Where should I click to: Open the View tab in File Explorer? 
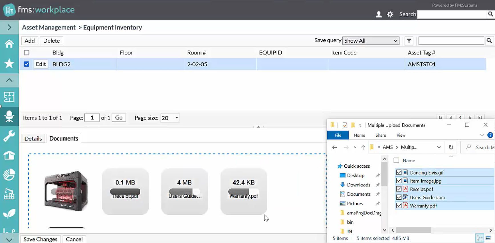tap(401, 135)
